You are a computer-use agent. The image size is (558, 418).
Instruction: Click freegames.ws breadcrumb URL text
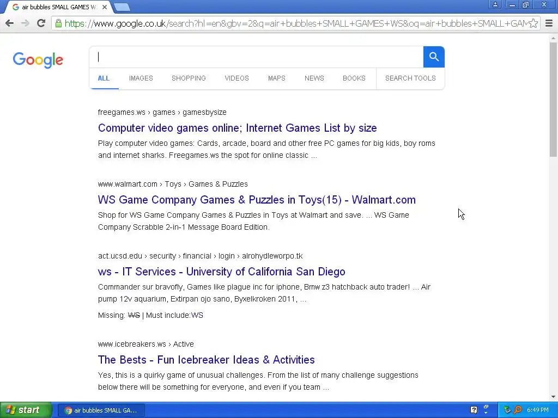(162, 112)
